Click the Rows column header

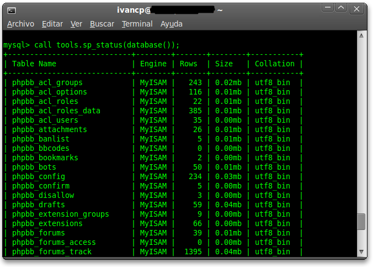(x=188, y=64)
